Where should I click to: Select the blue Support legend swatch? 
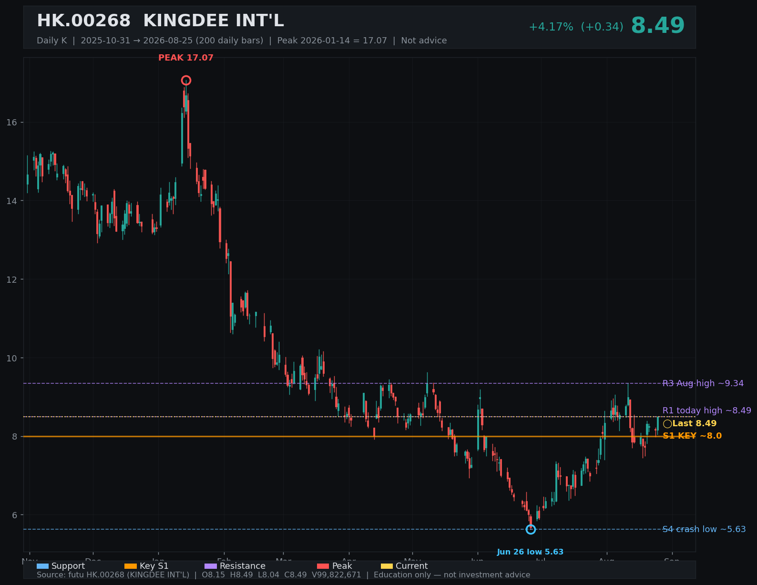(42, 566)
